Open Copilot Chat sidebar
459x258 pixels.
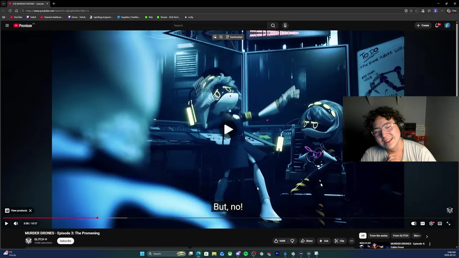pos(451,11)
